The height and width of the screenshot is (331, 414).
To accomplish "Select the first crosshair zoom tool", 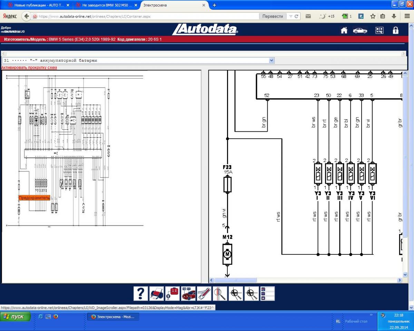I will [236, 293].
